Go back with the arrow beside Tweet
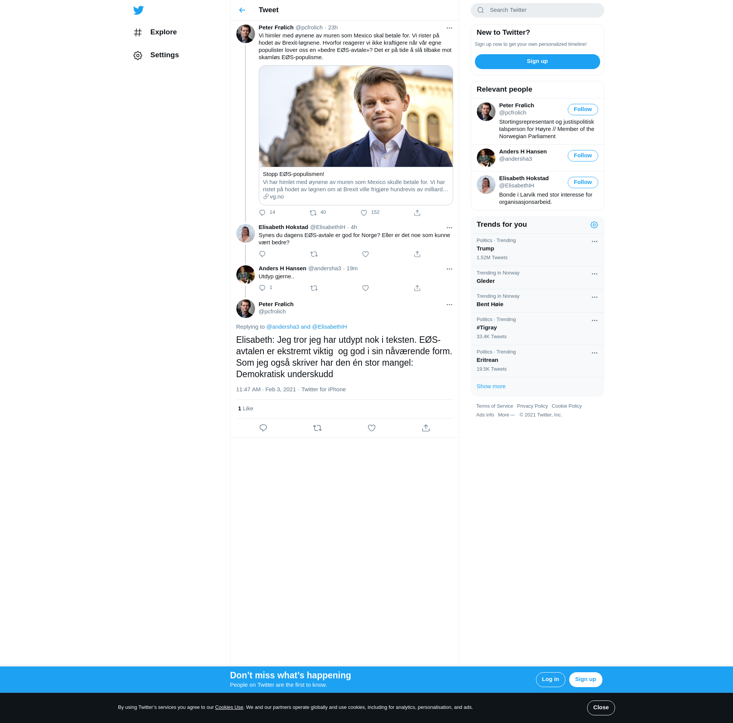The width and height of the screenshot is (733, 723). 242,10
